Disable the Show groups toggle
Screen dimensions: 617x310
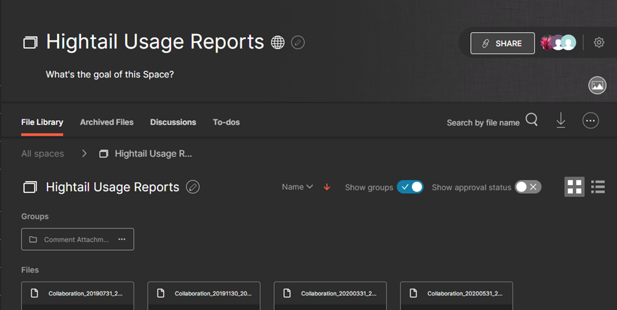tap(410, 187)
